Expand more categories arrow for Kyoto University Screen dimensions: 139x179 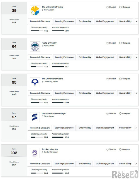pos(136,57)
